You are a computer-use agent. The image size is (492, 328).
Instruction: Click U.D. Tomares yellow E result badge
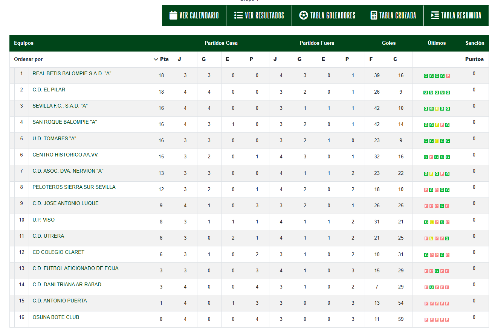click(437, 141)
